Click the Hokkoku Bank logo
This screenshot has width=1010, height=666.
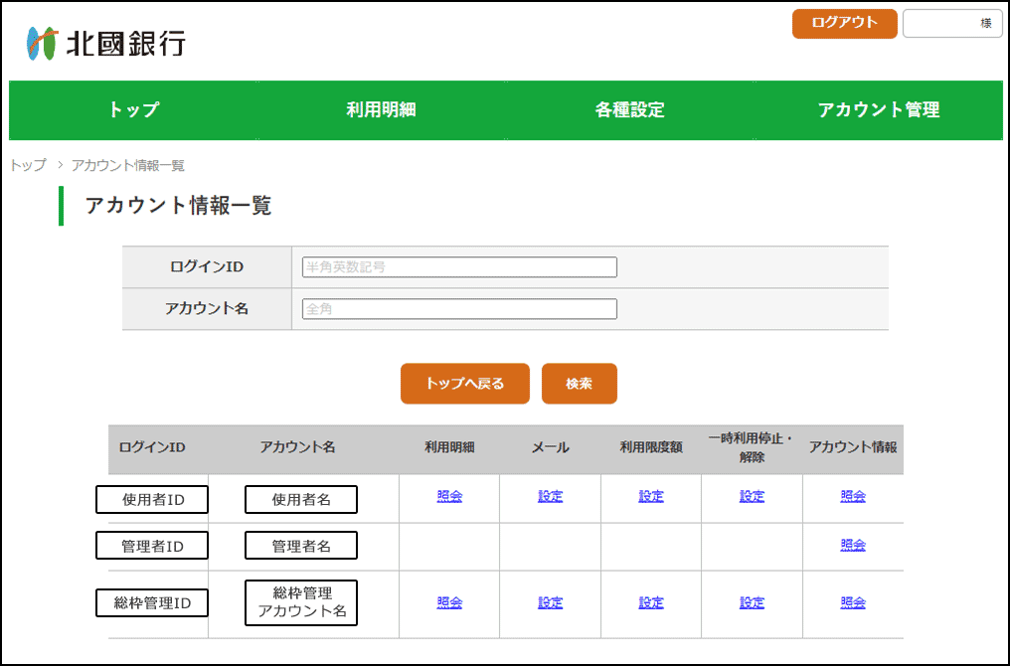click(105, 44)
